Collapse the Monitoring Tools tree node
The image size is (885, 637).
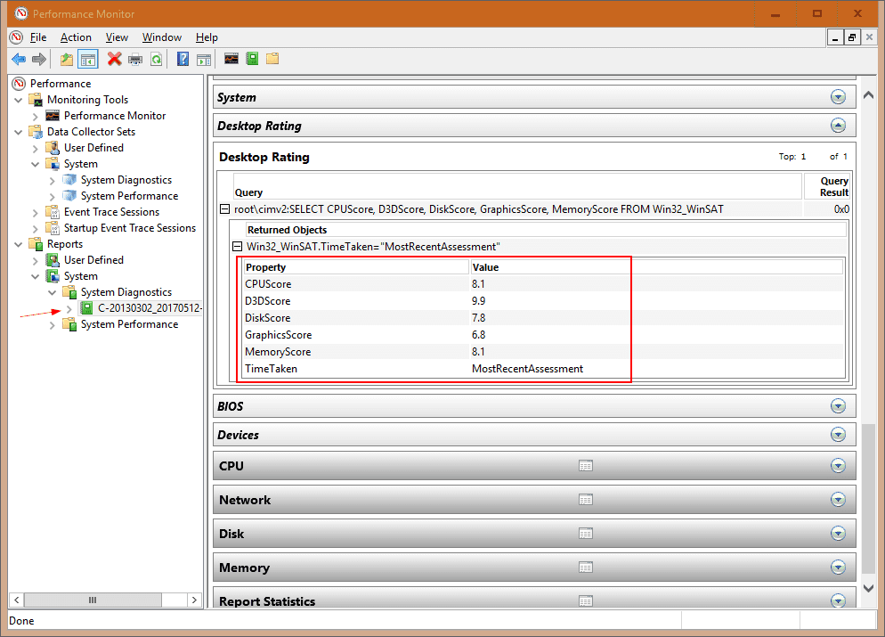18,100
